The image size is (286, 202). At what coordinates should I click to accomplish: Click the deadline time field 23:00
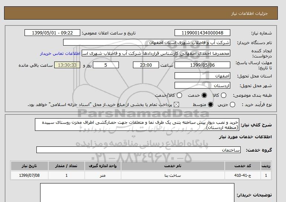tap(146, 65)
